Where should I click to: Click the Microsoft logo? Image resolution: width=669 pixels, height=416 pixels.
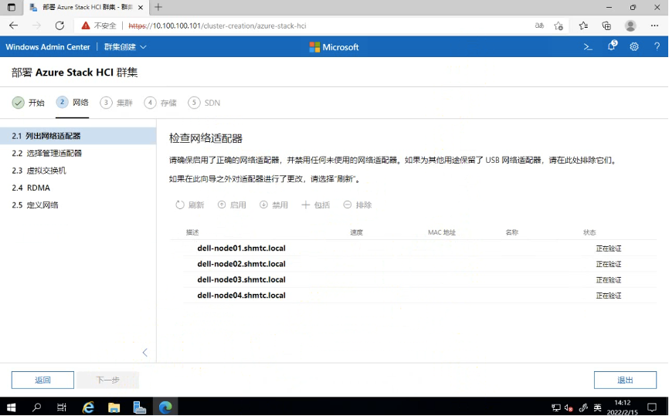tap(334, 47)
